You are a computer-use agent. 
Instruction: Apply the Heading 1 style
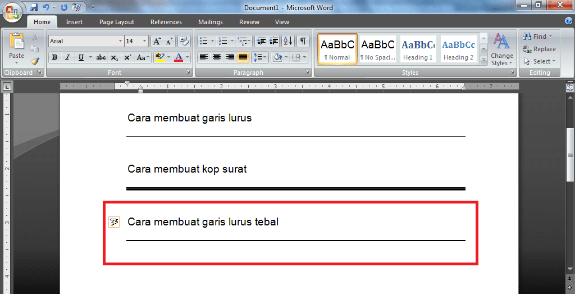[418, 49]
